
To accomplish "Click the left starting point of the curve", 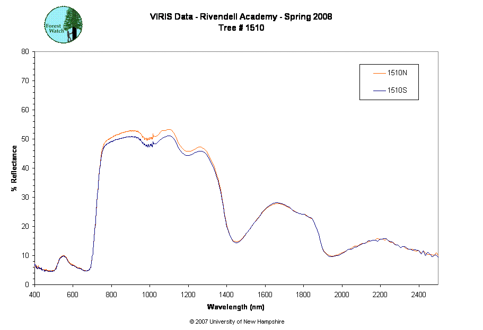I will coord(36,265).
